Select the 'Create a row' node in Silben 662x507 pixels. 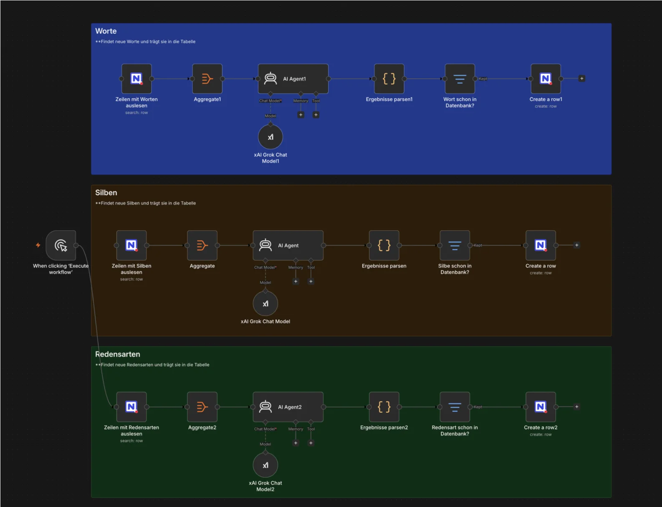[x=541, y=245]
